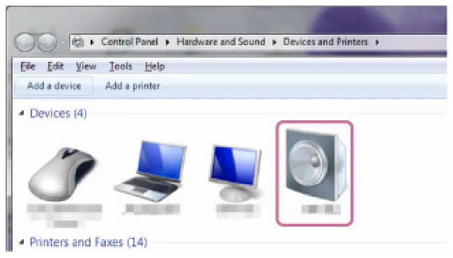Click the Add a device button

click(54, 86)
